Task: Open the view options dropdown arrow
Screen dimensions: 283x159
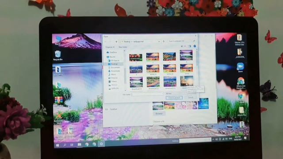Action: point(185,46)
